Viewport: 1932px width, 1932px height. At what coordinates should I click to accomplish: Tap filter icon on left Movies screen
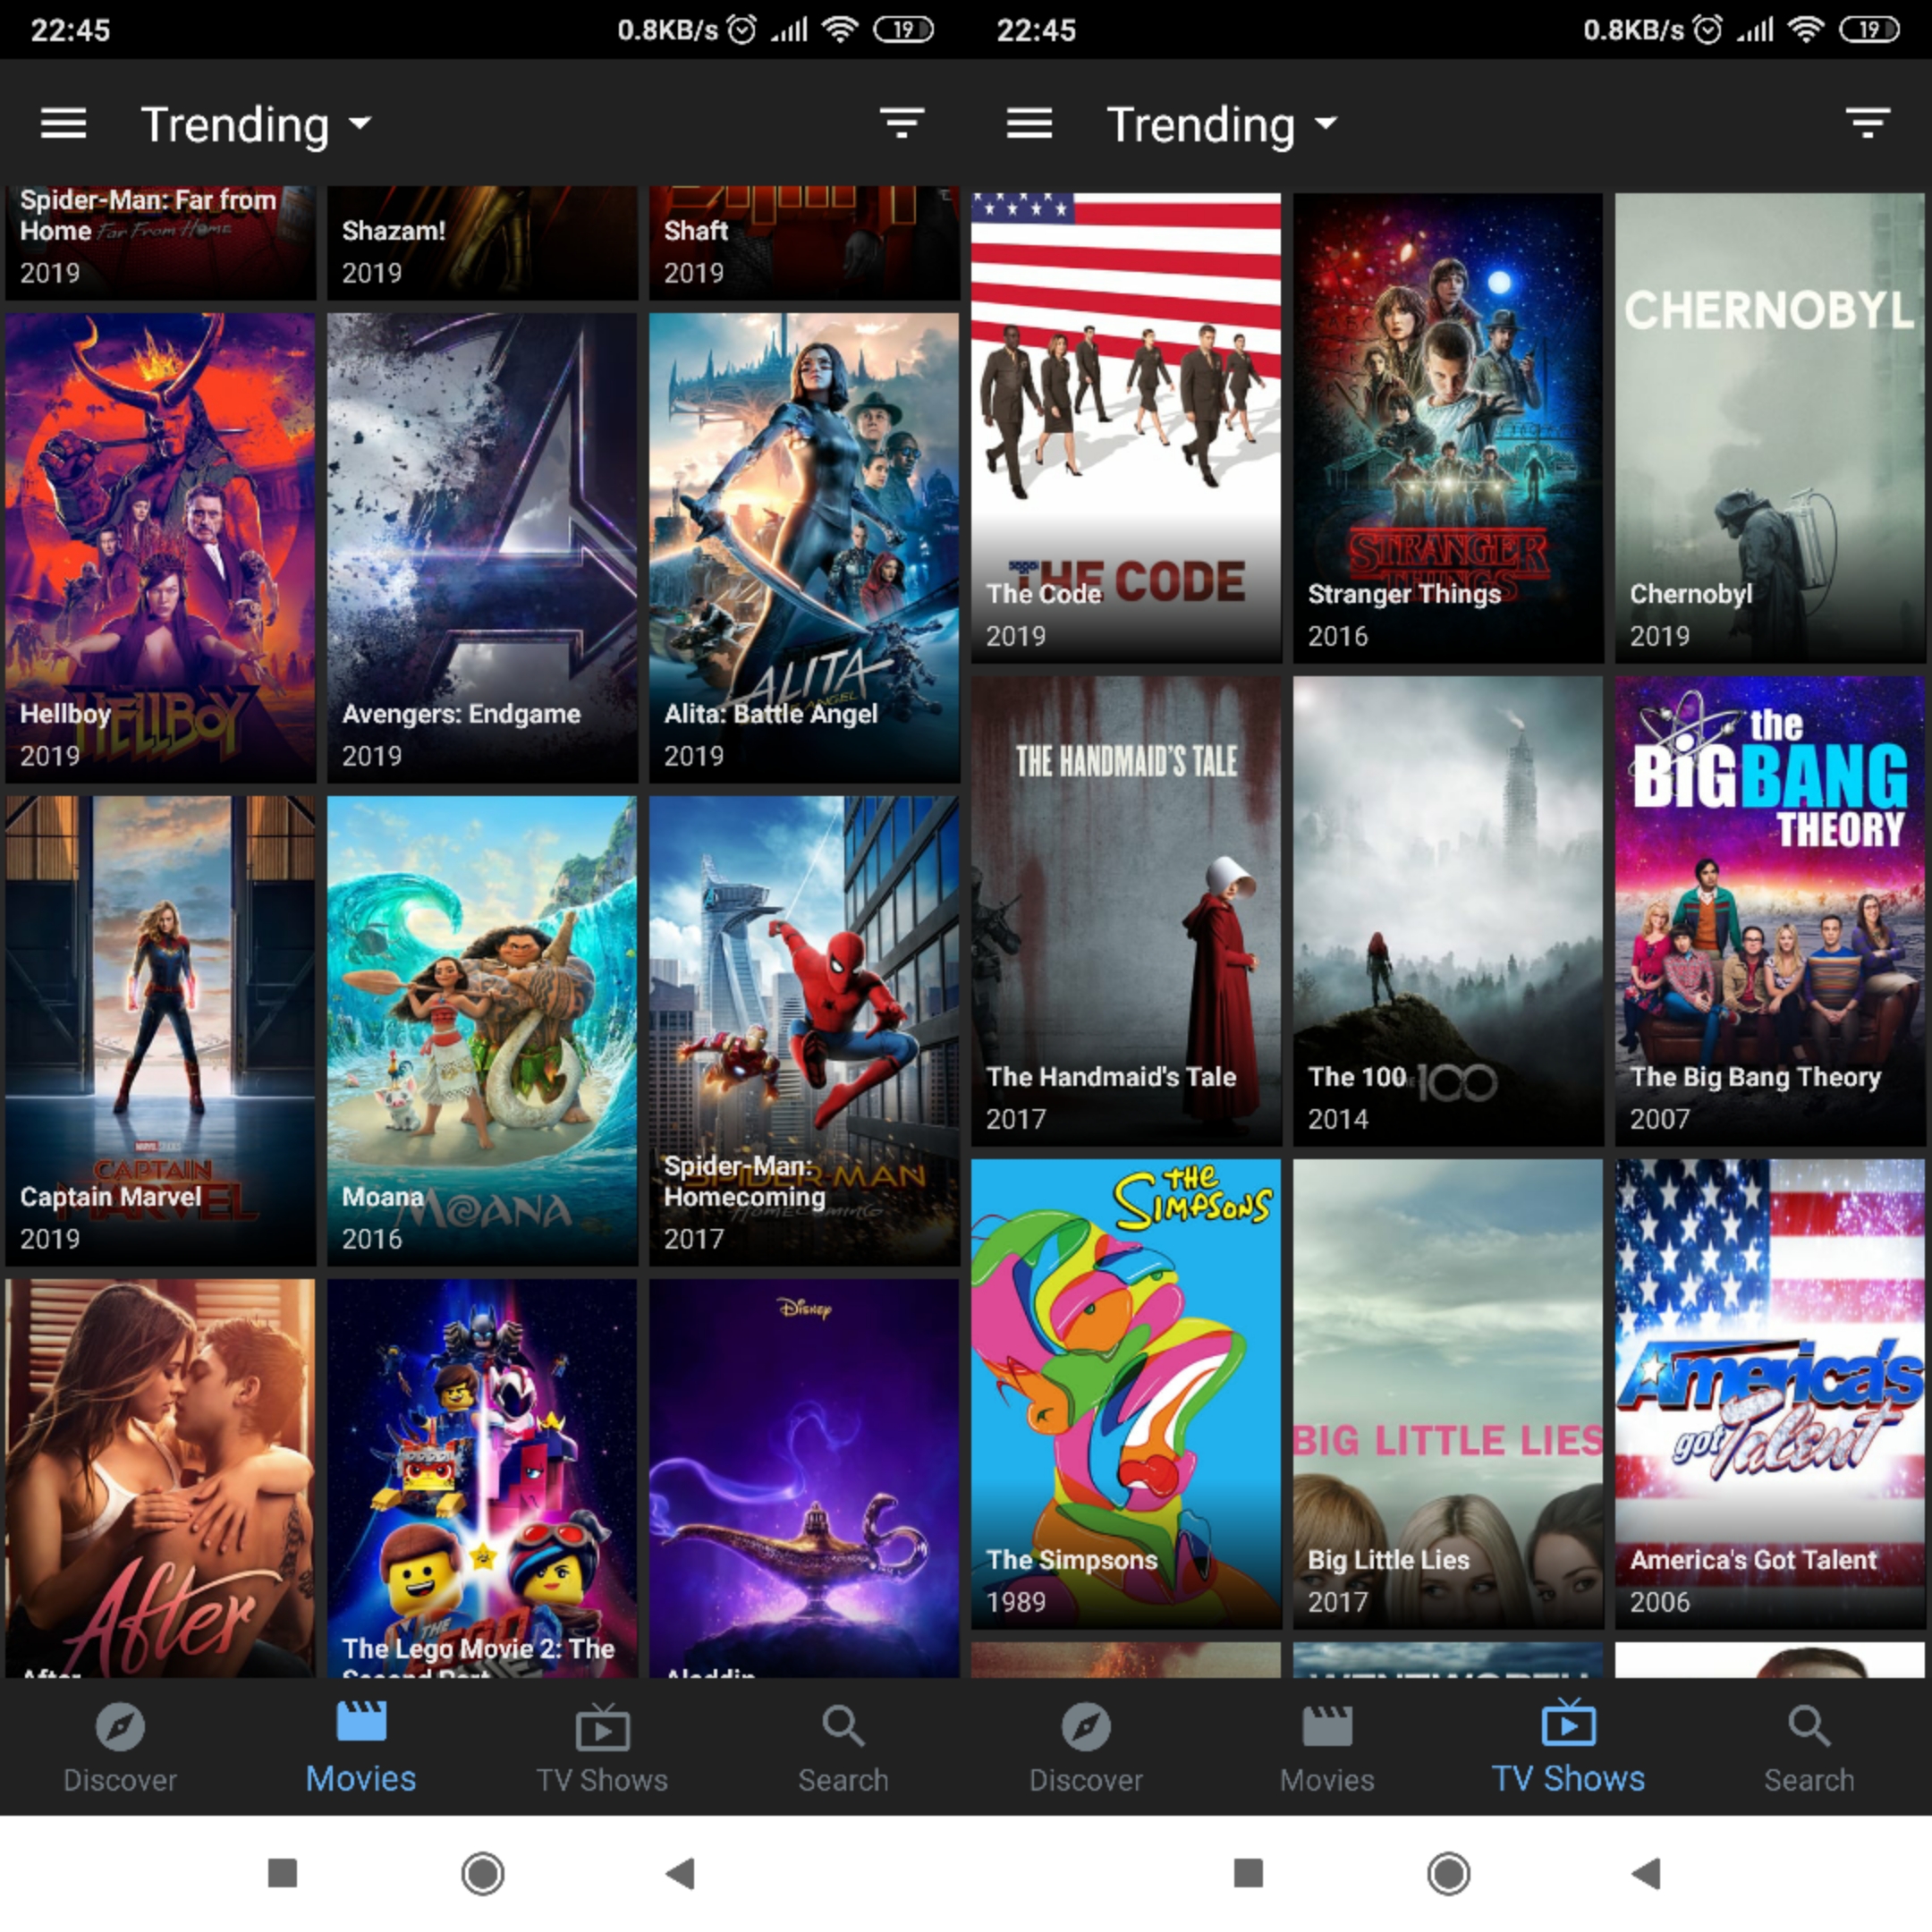(x=901, y=124)
